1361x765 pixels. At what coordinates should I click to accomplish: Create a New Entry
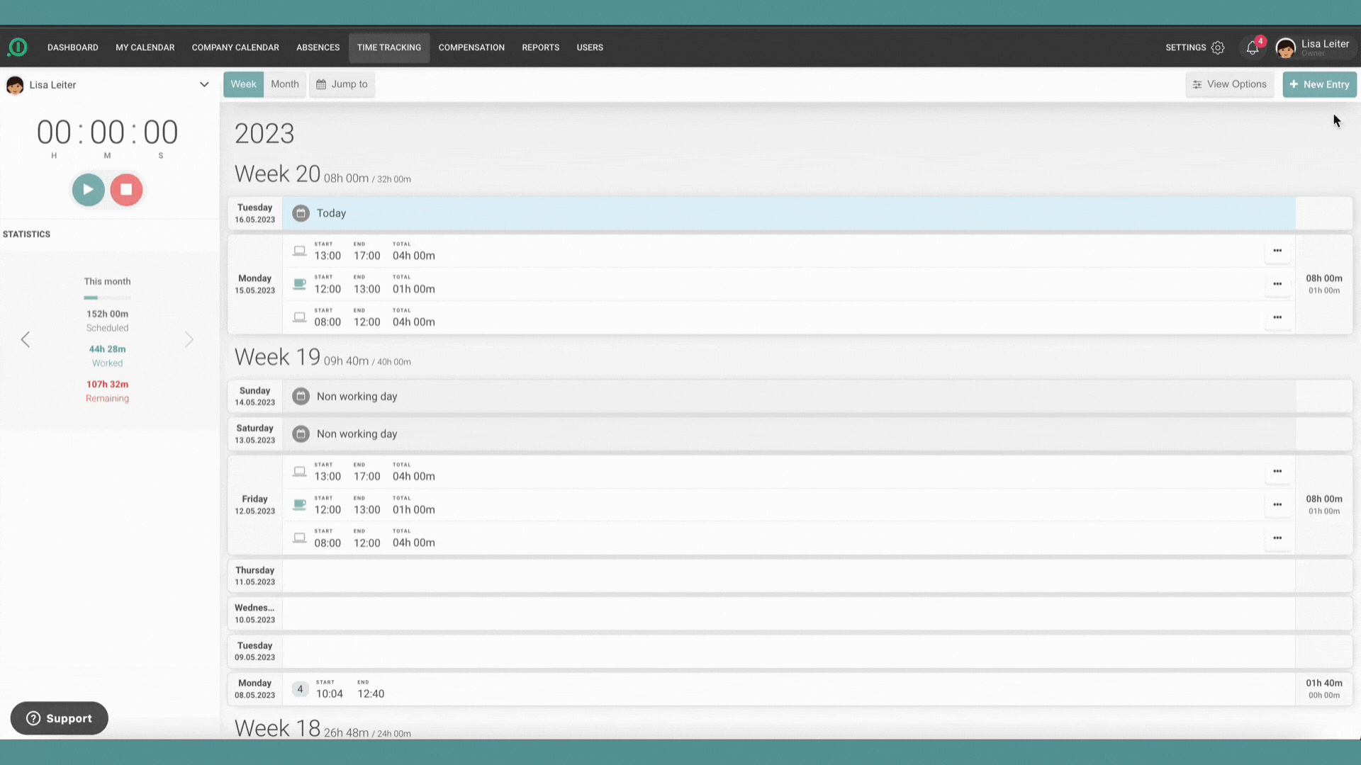[x=1318, y=84]
